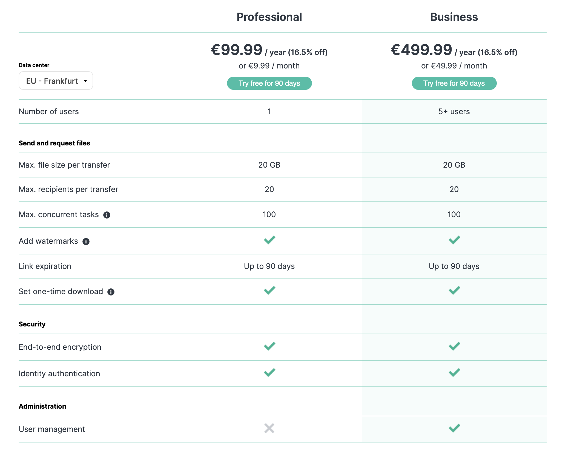Image resolution: width=574 pixels, height=459 pixels.
Task: Click Professional checkmark for one-time download
Action: 269,290
